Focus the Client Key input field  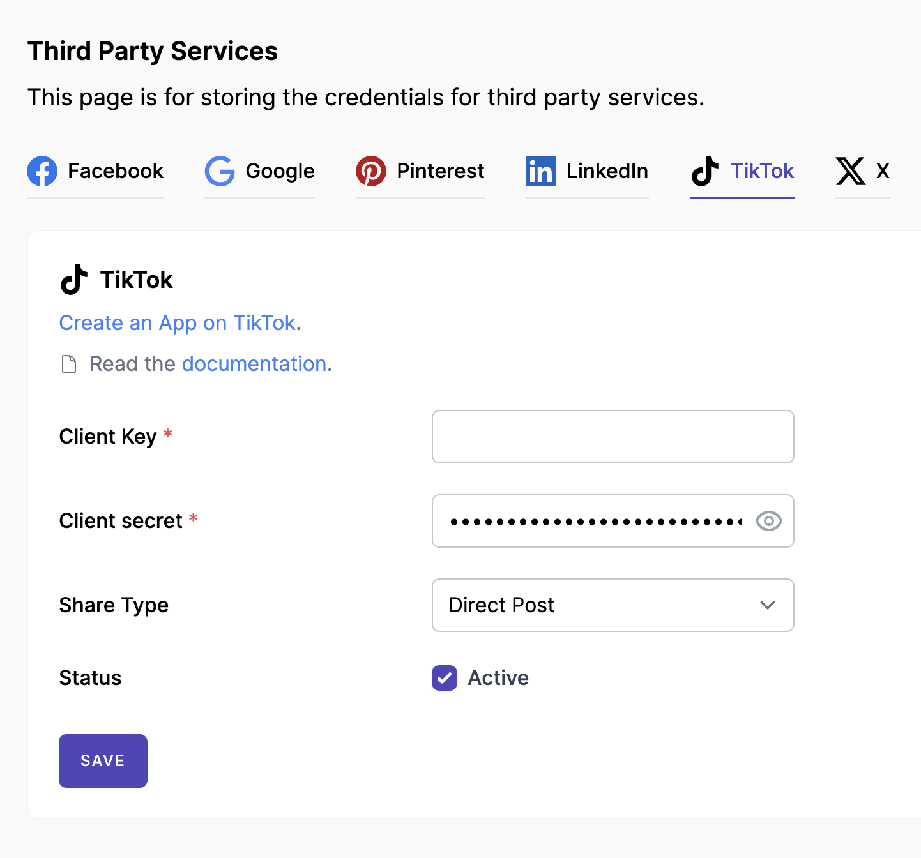point(613,437)
